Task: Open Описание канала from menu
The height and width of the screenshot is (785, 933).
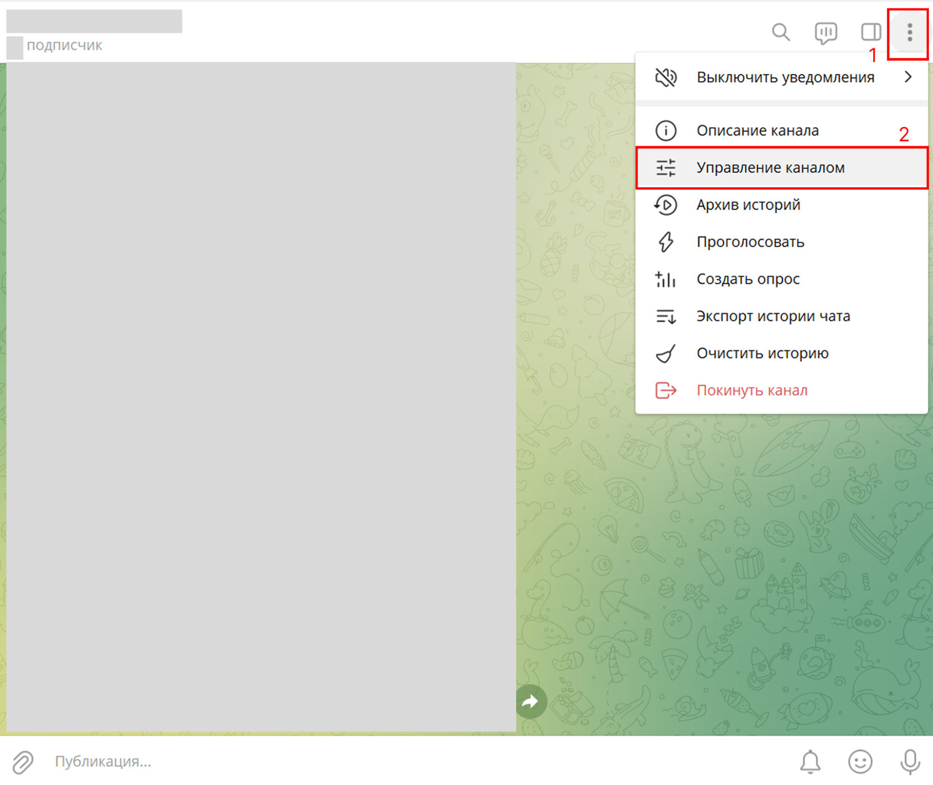Action: (757, 130)
